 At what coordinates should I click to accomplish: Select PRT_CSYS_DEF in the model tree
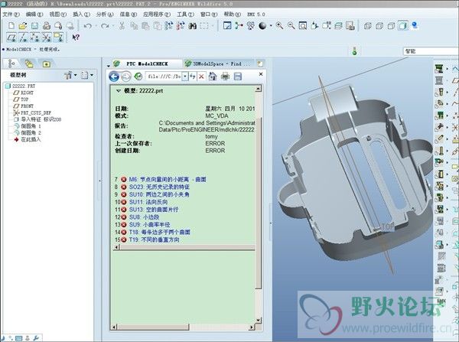(36, 112)
